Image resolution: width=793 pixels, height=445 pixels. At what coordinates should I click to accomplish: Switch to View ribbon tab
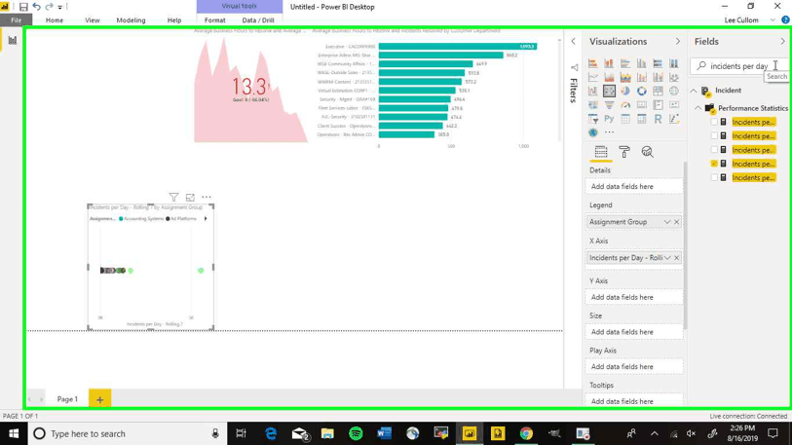click(92, 20)
